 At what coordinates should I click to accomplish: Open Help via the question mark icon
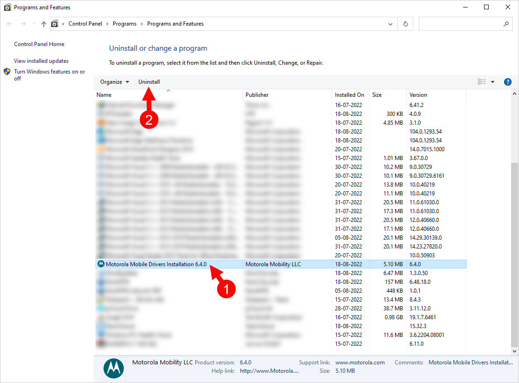coord(507,81)
